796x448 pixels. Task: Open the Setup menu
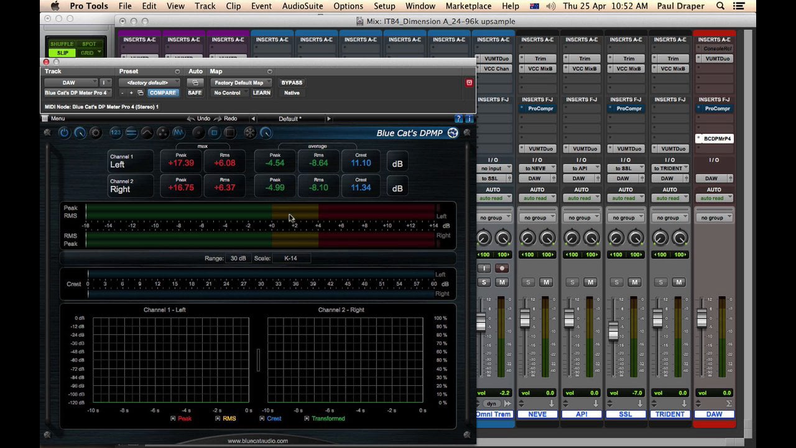click(x=384, y=6)
